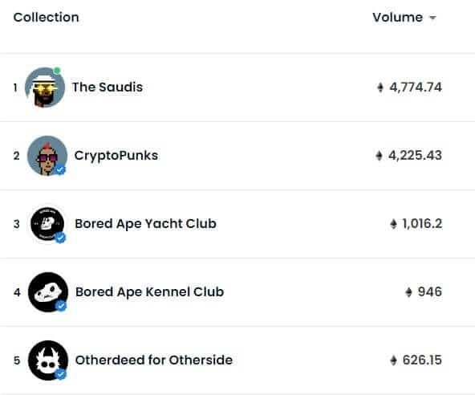Sort by the Volume column header
The height and width of the screenshot is (395, 475).
pos(398,18)
